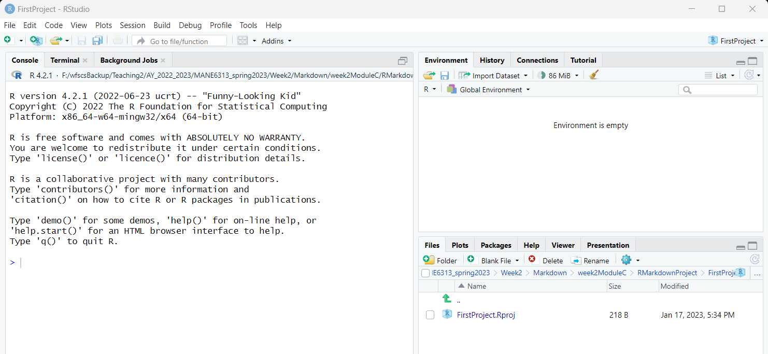Go to parent directory green arrow
Screen dimensions: 768x354
click(x=447, y=299)
